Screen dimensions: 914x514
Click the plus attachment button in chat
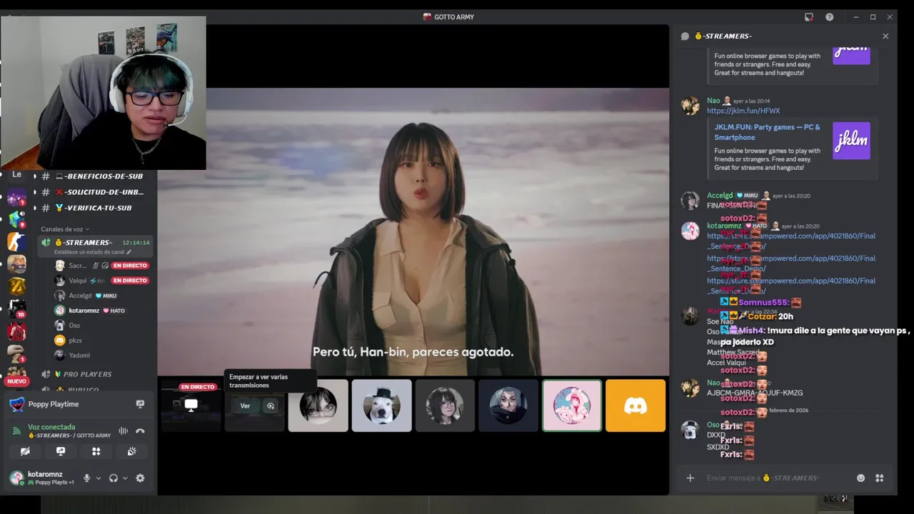(x=690, y=478)
